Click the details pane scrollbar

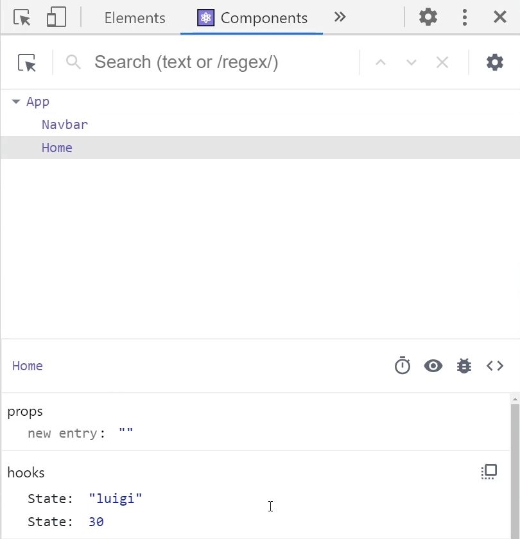[x=515, y=472]
